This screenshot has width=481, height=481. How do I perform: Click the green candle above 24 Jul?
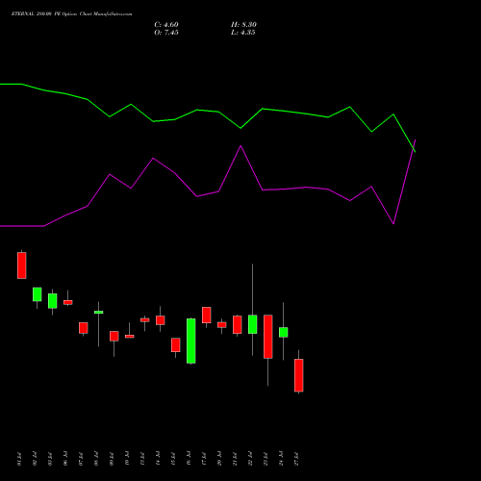coord(284,332)
